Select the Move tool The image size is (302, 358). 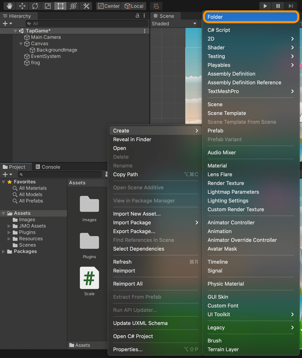pyautogui.click(x=22, y=6)
